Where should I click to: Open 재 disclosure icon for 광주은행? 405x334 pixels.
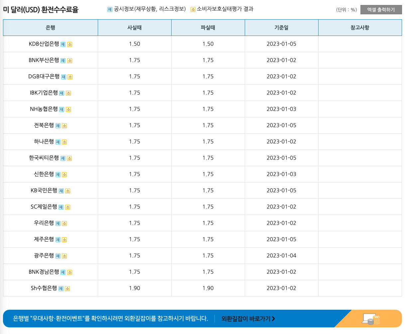coord(58,256)
